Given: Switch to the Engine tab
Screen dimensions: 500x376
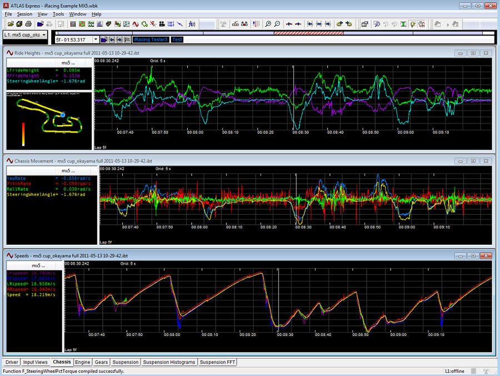Looking at the screenshot, I should 83,362.
